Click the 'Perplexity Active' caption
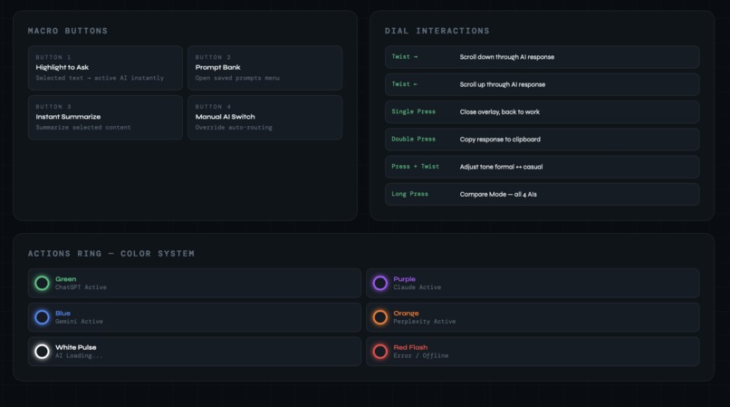This screenshot has height=407, width=730. click(x=424, y=321)
